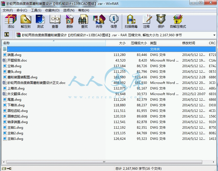Open the 选项(N) menu
This screenshot has height=171, width=218.
pyautogui.click(x=69, y=10)
